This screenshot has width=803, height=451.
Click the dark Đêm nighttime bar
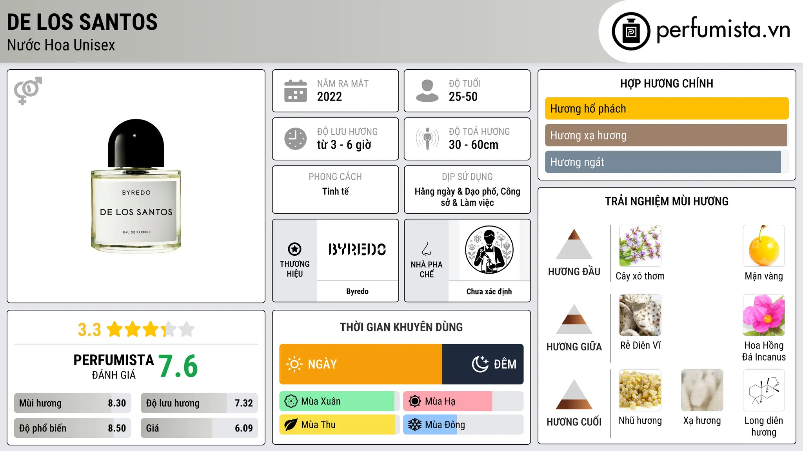483,364
